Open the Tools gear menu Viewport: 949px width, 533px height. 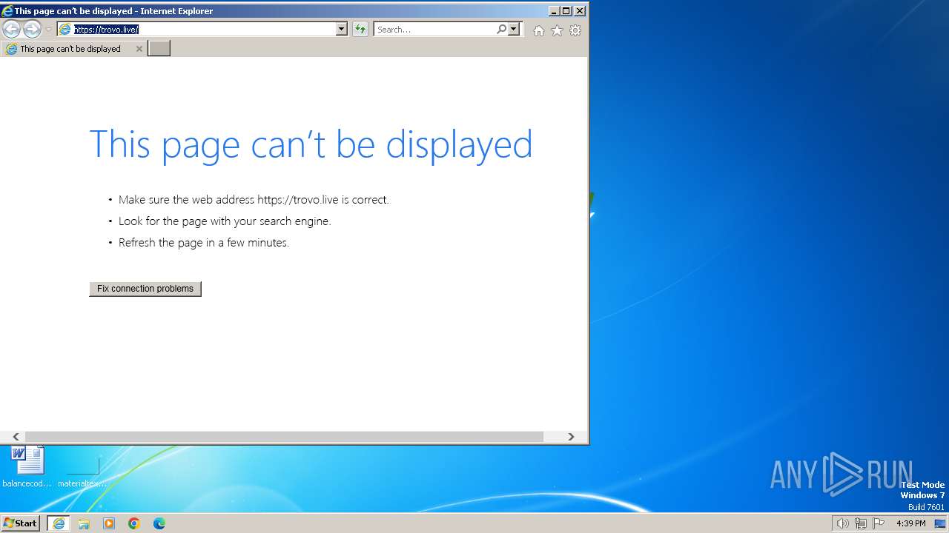pyautogui.click(x=575, y=30)
